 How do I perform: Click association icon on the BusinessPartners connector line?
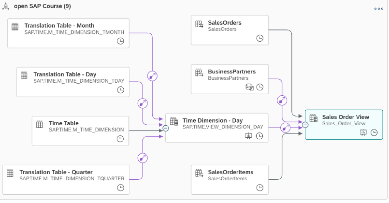coord(283,101)
